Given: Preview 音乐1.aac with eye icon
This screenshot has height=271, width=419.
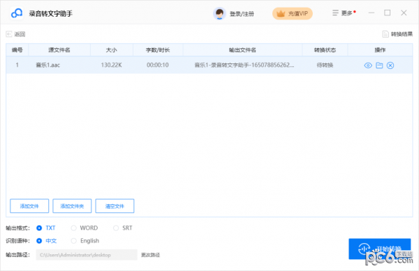Looking at the screenshot, I should (x=368, y=65).
